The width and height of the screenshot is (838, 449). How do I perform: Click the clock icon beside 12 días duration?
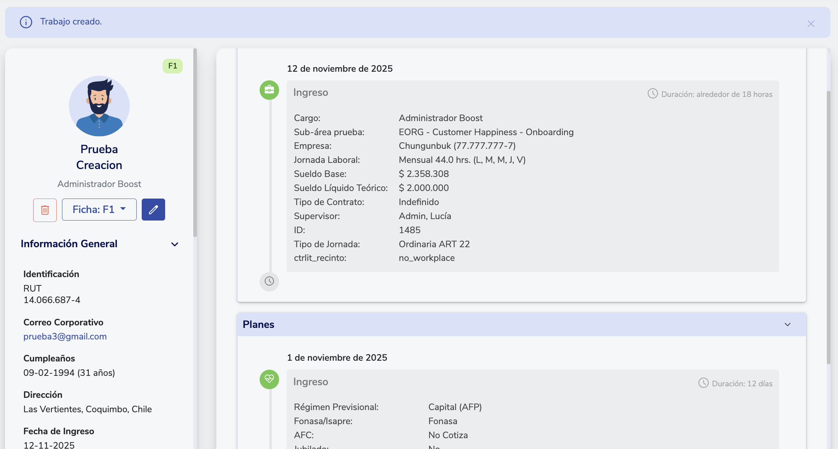coord(703,383)
